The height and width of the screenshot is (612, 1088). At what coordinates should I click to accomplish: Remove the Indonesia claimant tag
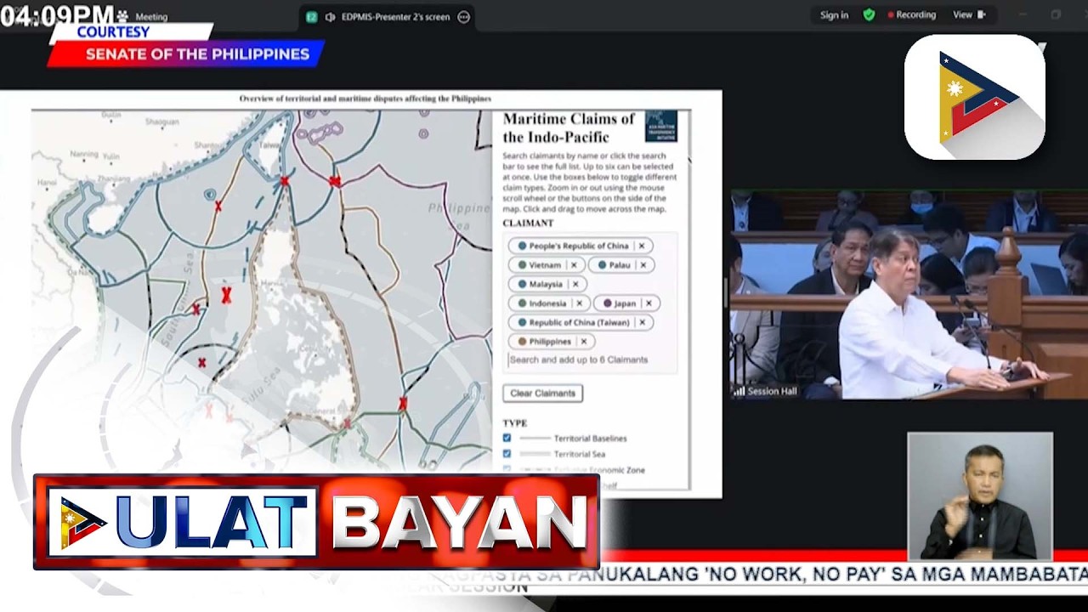coord(580,303)
